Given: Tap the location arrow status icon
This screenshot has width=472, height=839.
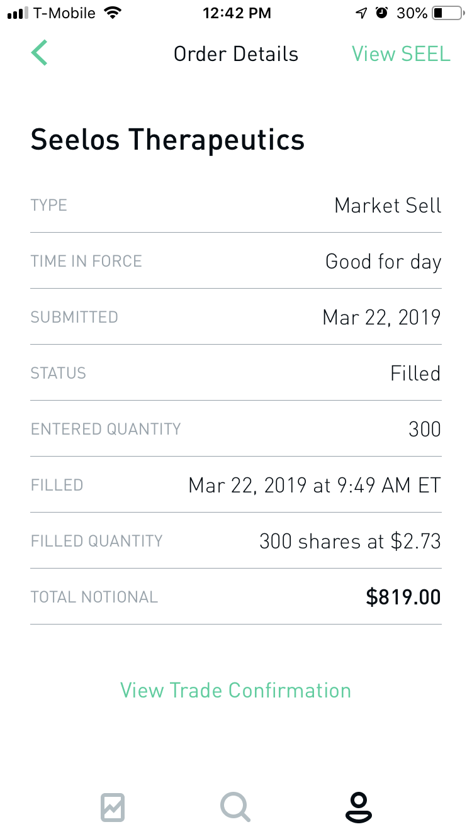Looking at the screenshot, I should pos(361,13).
